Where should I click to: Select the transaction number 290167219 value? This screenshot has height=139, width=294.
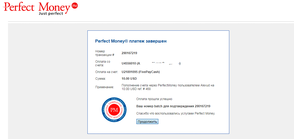pos(129,53)
